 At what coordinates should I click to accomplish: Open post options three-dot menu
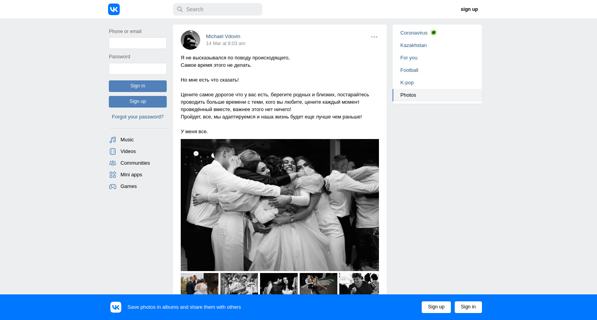coord(374,37)
